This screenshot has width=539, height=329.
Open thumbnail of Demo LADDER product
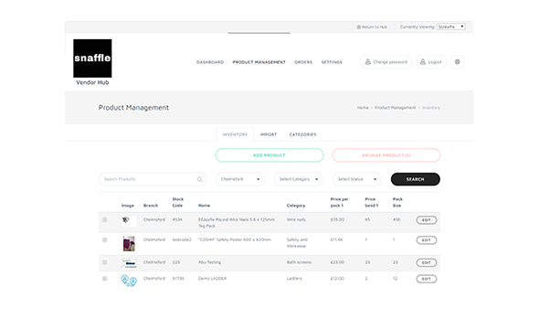pyautogui.click(x=129, y=281)
